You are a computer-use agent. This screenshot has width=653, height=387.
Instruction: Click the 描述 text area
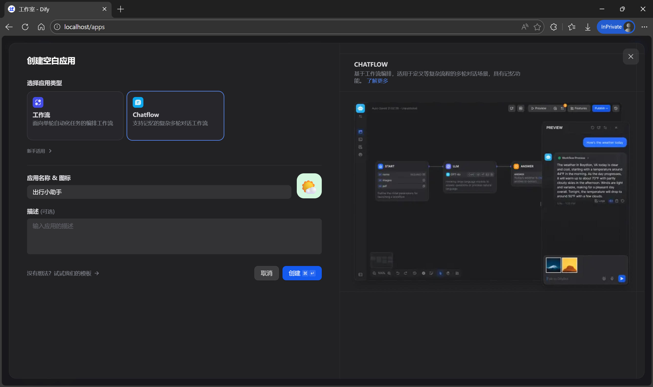[174, 236]
